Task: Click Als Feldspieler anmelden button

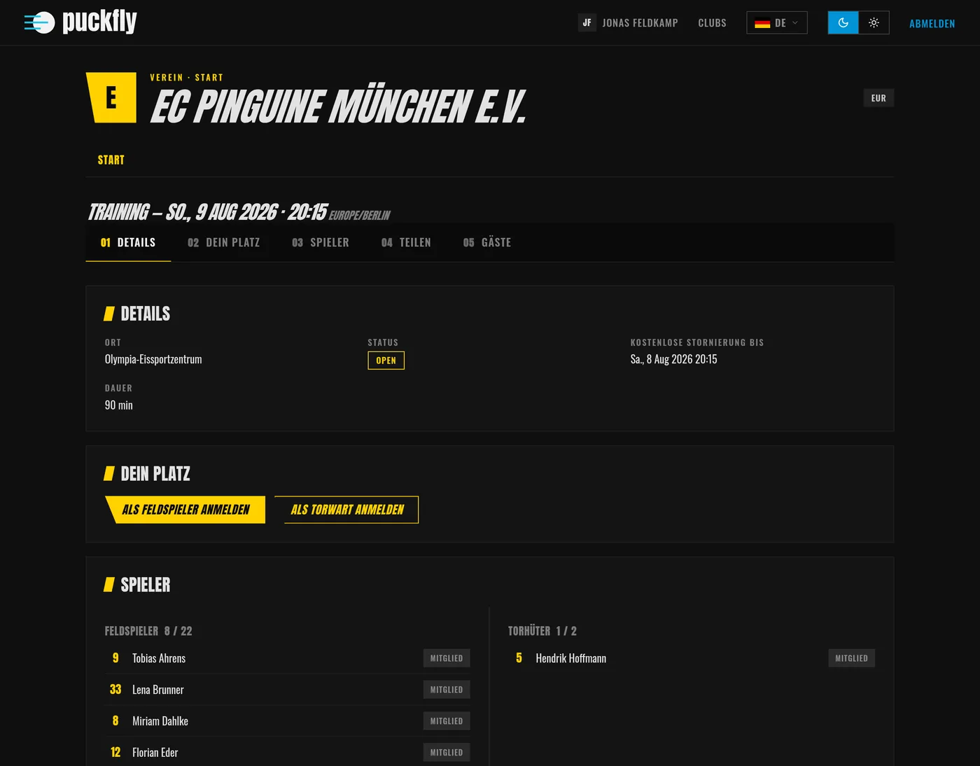Action: pos(185,510)
